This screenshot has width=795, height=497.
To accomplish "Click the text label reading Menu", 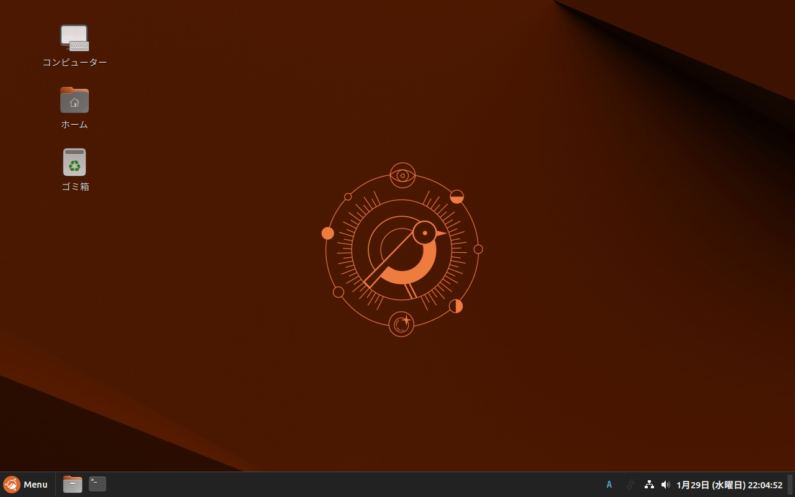I will point(35,484).
